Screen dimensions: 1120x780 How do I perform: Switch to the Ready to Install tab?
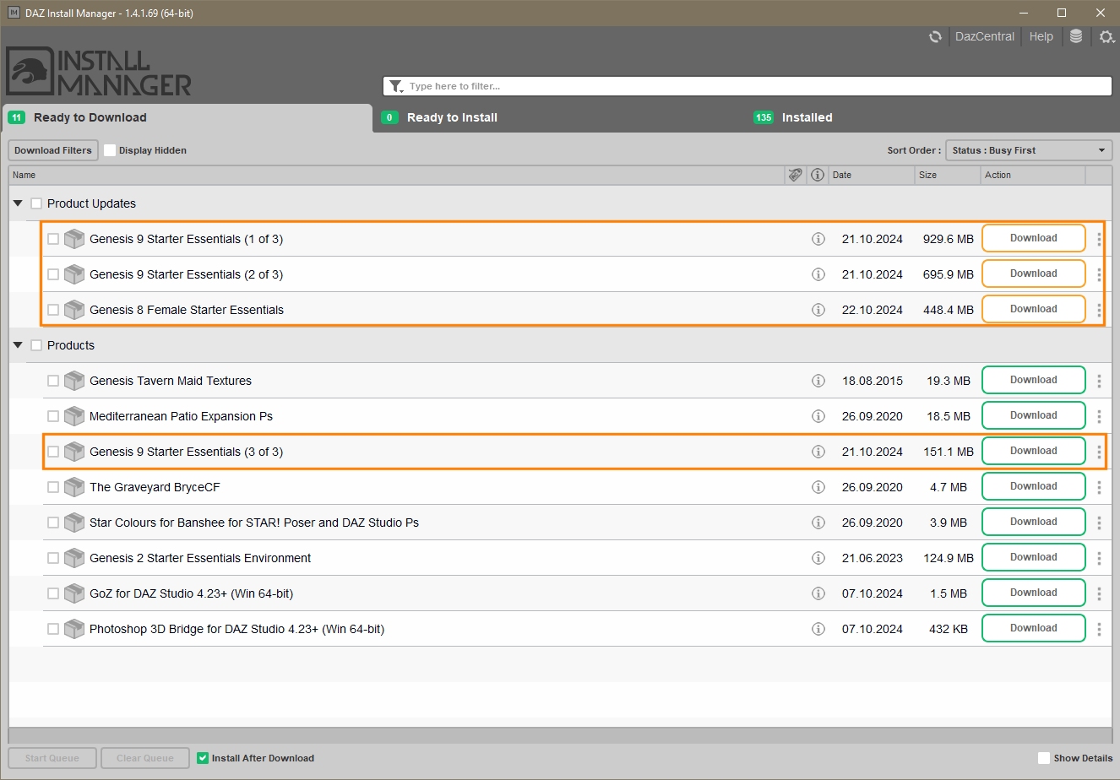click(x=559, y=117)
